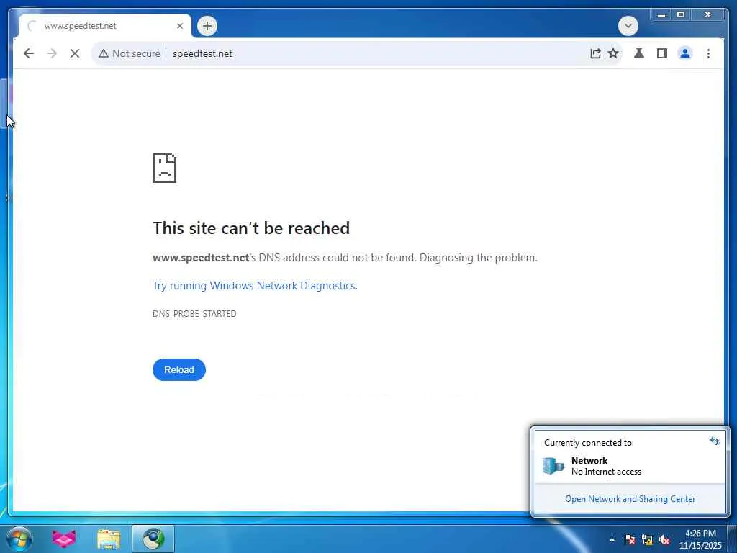Click No Internet access text

coord(606,472)
